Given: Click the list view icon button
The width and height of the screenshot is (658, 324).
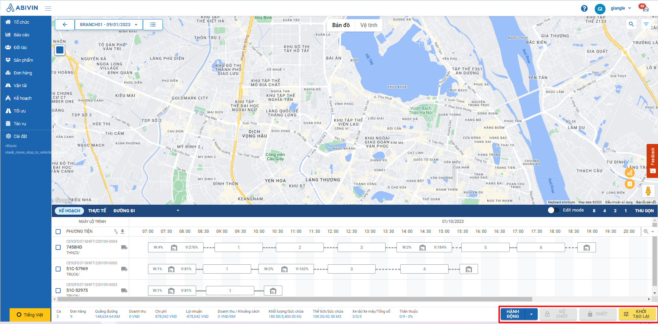Looking at the screenshot, I should pyautogui.click(x=153, y=24).
